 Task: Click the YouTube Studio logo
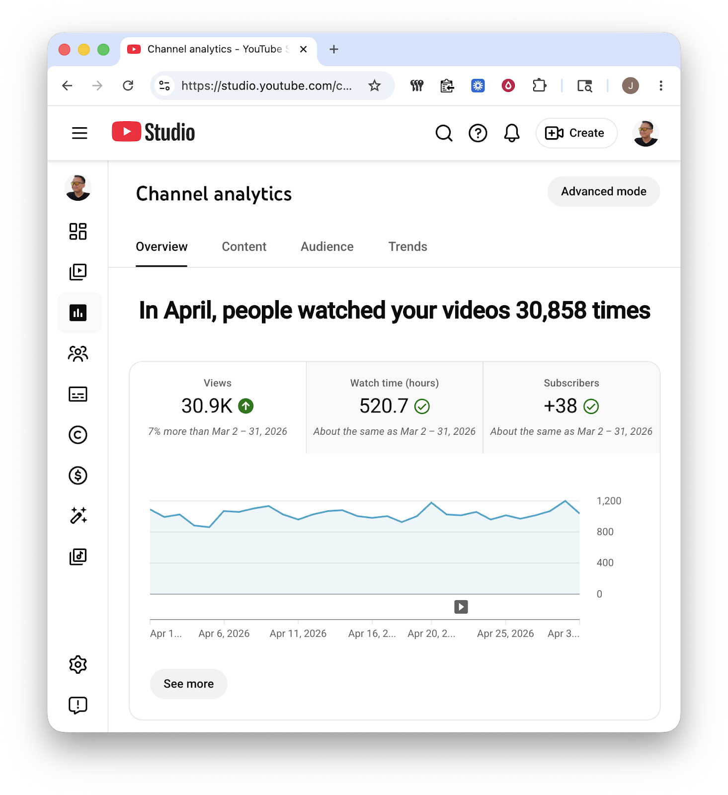[x=153, y=132]
